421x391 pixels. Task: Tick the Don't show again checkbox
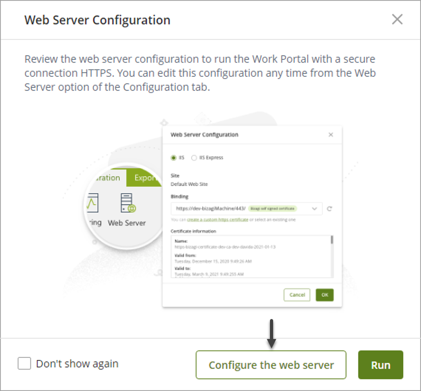tap(24, 363)
